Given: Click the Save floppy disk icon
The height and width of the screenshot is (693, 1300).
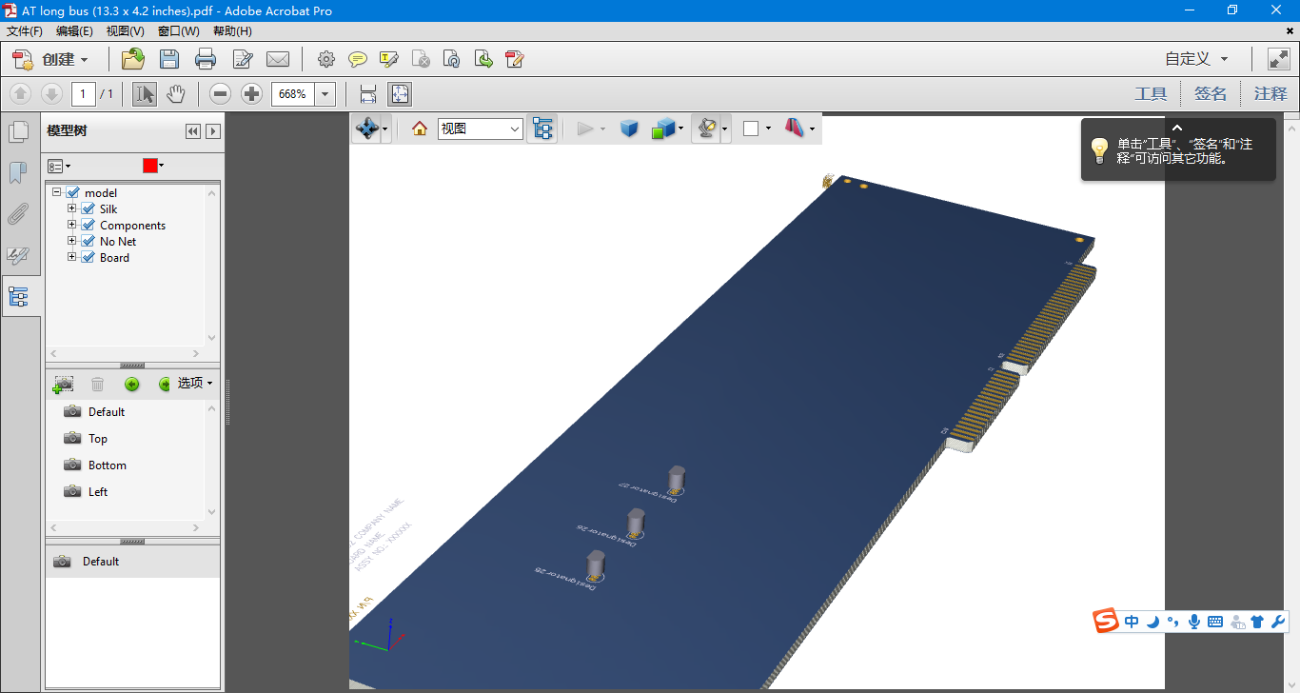Looking at the screenshot, I should tap(169, 59).
